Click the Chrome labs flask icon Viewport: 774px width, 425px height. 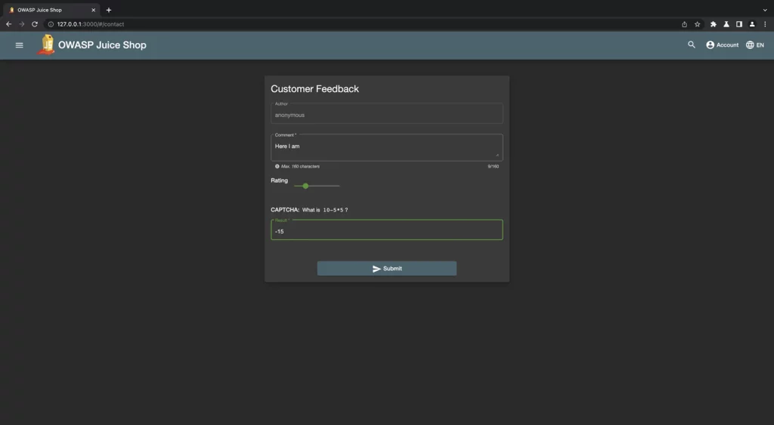pos(726,23)
